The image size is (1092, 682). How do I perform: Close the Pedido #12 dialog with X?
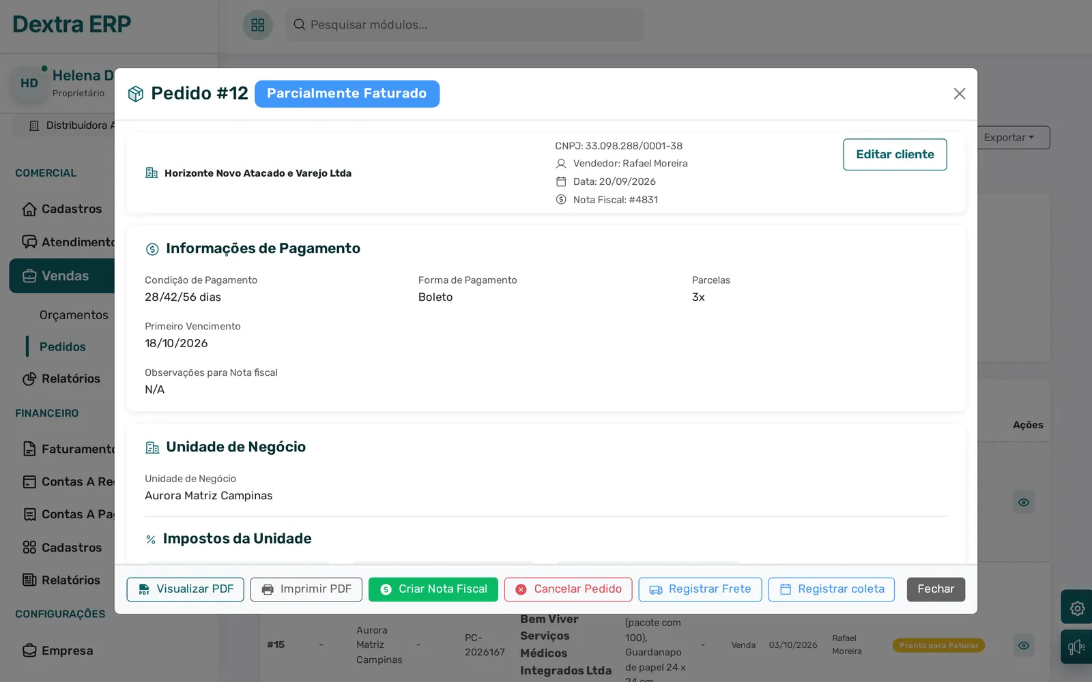pyautogui.click(x=959, y=93)
